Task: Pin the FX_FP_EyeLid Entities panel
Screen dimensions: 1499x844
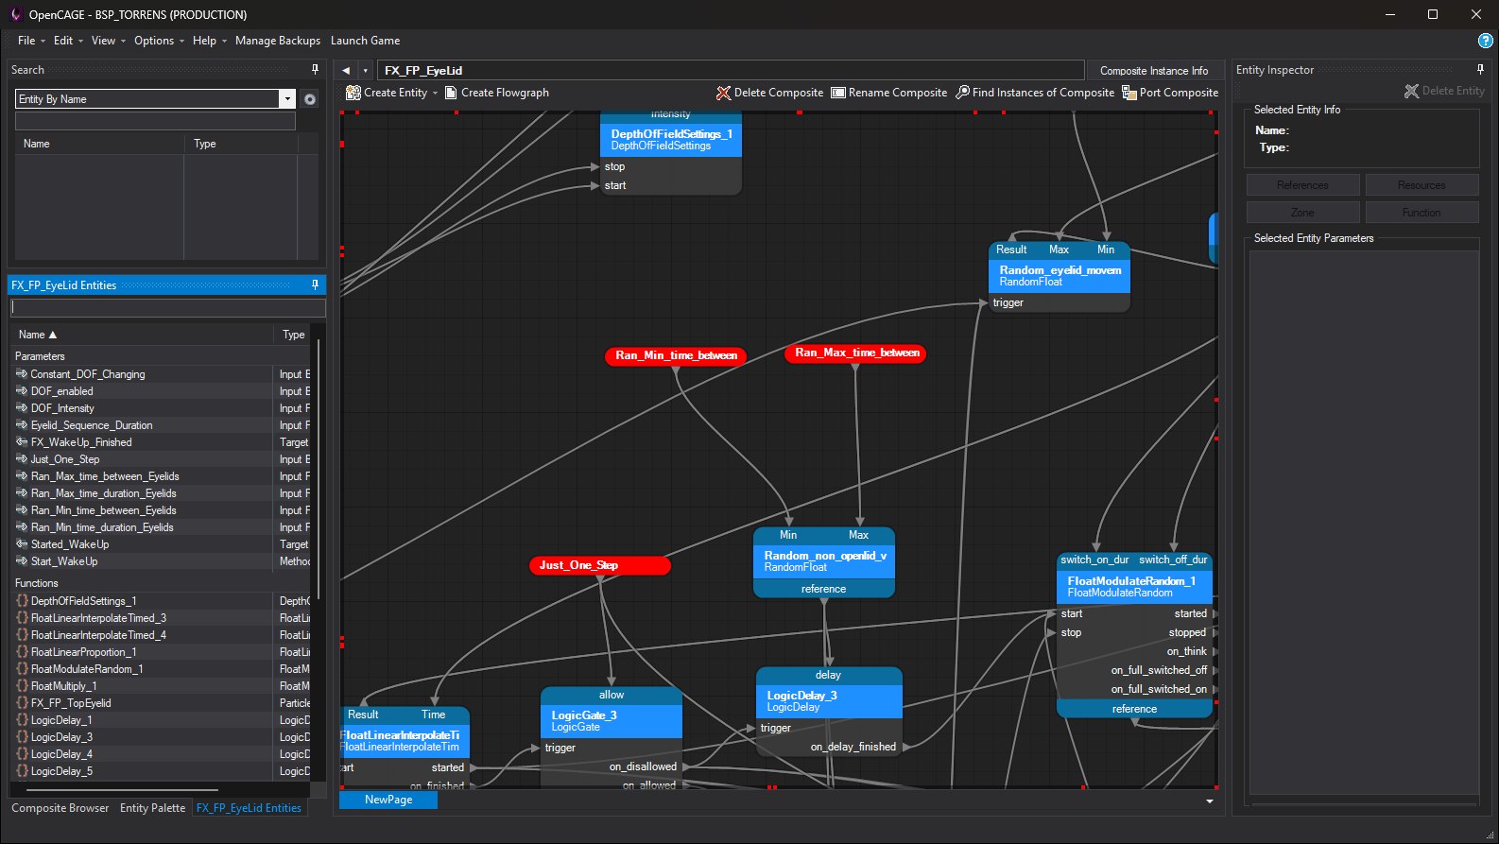Action: pyautogui.click(x=315, y=284)
